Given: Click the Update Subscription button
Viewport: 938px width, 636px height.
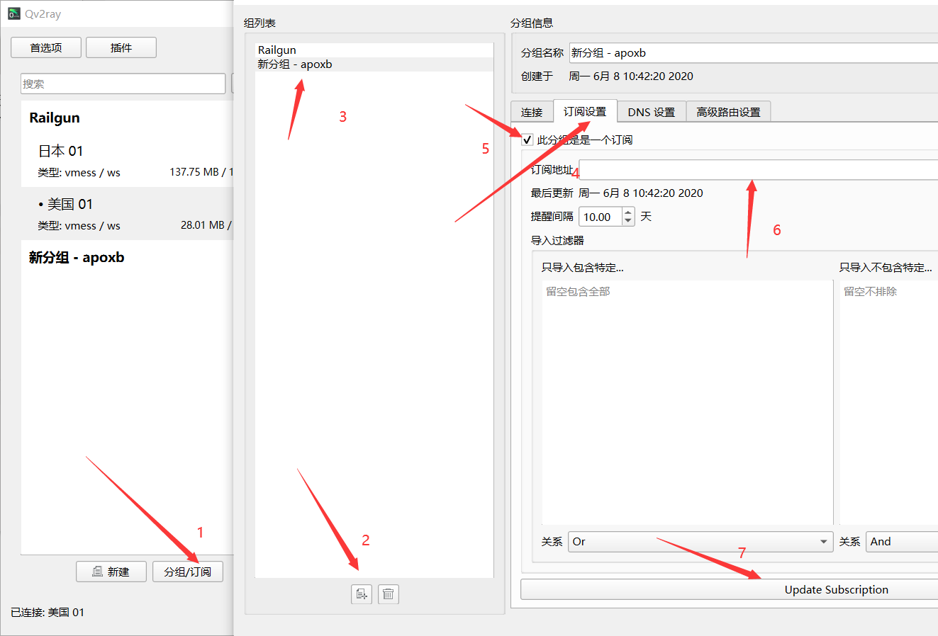Looking at the screenshot, I should 730,589.
